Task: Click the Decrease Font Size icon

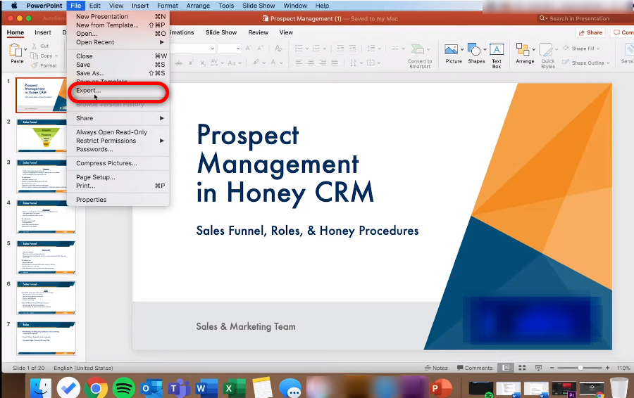Action: 260,49
